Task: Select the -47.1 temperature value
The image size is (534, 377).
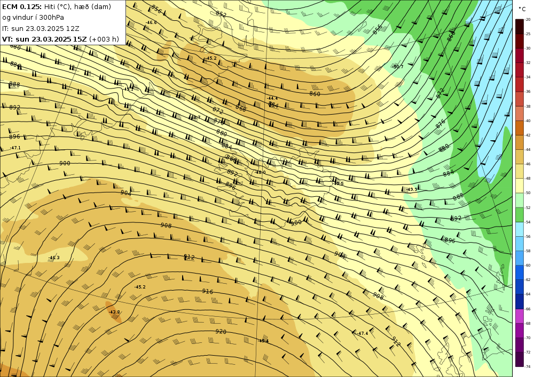Action: click(15, 148)
